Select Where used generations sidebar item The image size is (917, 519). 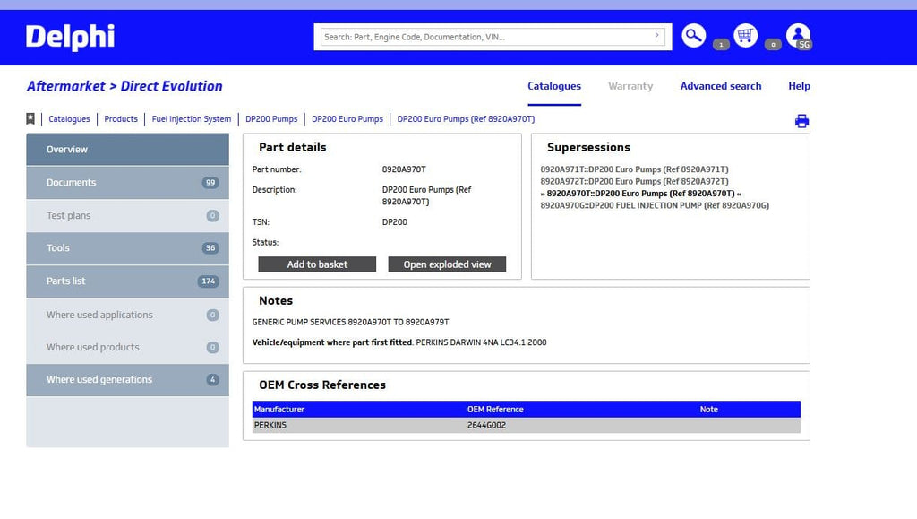[127, 380]
